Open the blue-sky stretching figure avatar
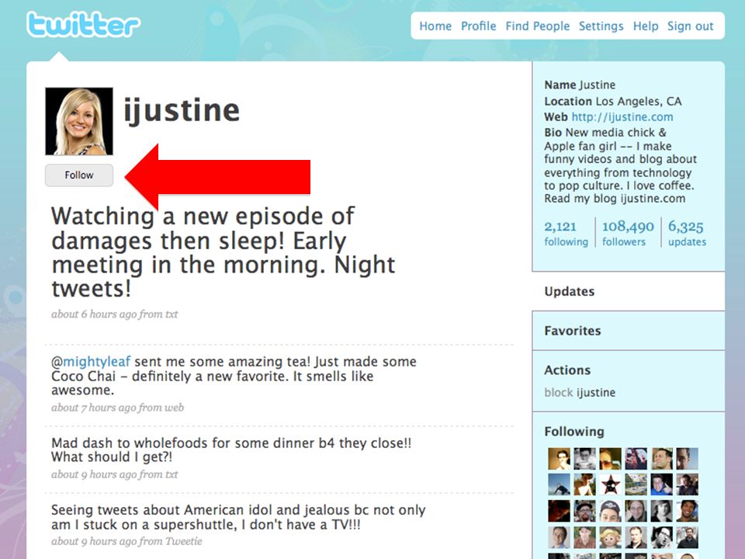The image size is (745, 559). tap(559, 484)
